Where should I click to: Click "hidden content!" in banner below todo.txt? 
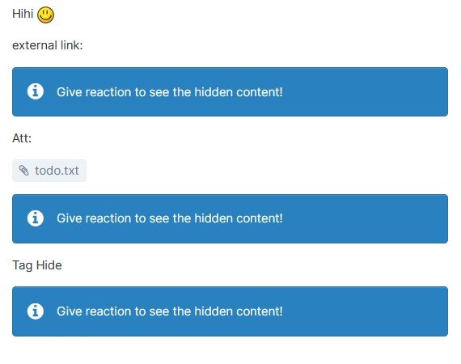pos(239,218)
